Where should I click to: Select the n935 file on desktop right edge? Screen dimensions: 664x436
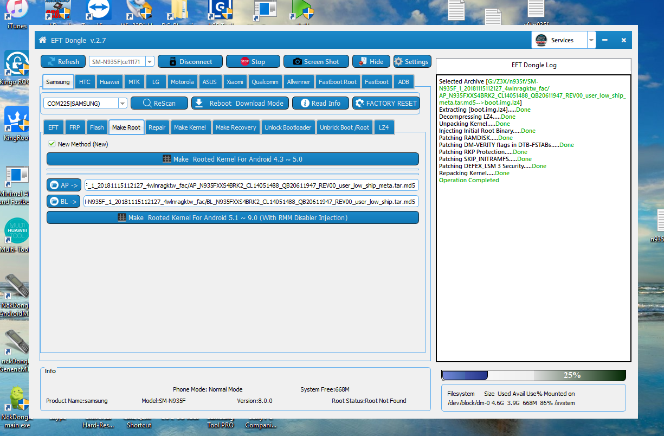pyautogui.click(x=657, y=227)
